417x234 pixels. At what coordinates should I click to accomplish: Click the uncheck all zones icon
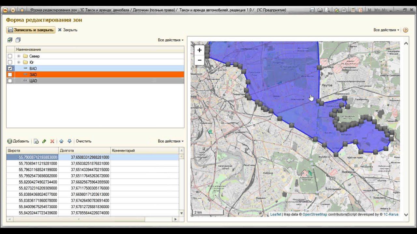pos(18,40)
